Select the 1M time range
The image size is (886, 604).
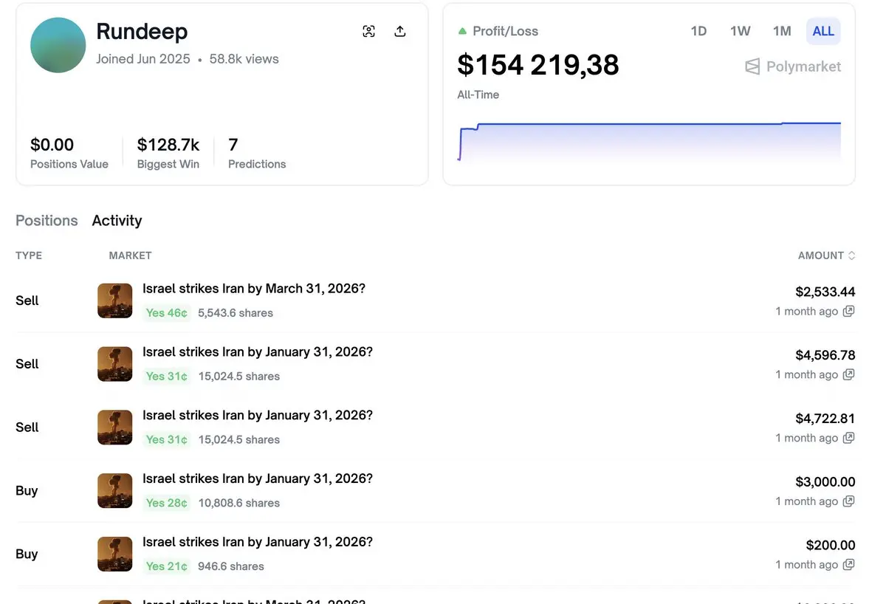click(x=782, y=31)
